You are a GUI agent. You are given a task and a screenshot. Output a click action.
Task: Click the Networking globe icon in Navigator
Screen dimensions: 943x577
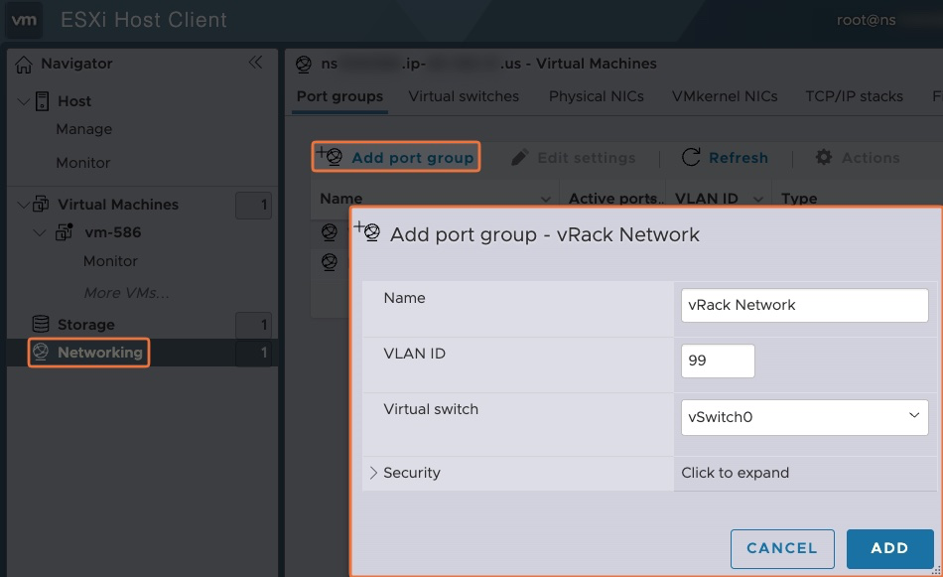[41, 352]
